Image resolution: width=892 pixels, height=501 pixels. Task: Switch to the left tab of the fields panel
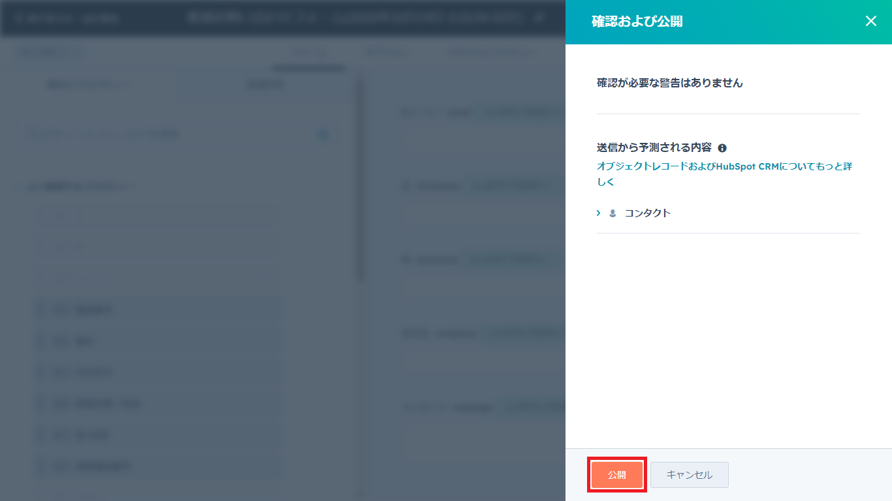(88, 85)
